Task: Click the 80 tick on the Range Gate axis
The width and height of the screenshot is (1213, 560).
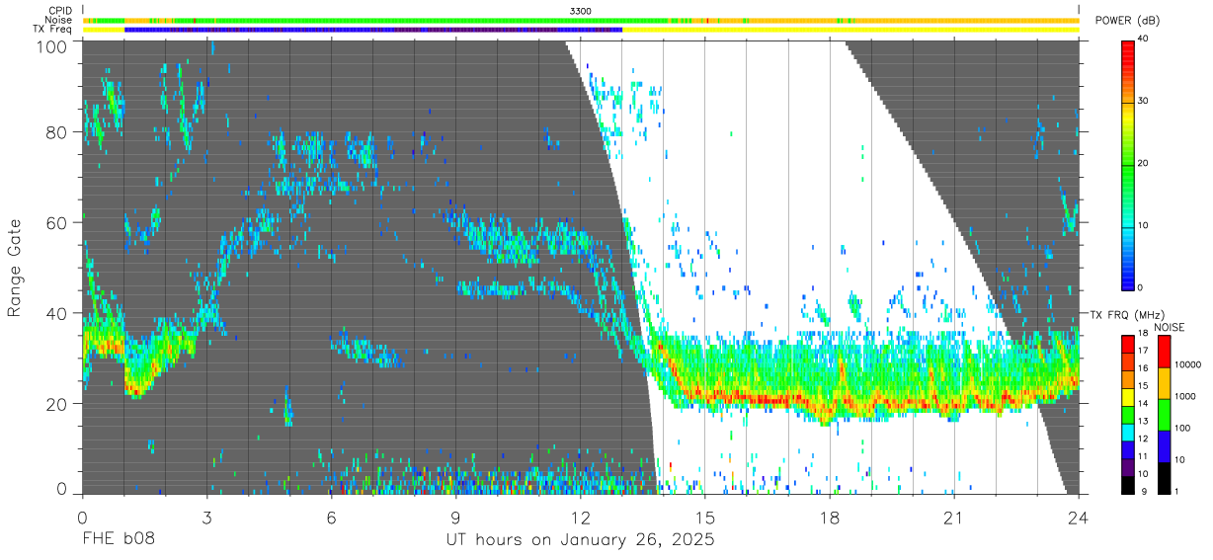Action: (x=57, y=132)
